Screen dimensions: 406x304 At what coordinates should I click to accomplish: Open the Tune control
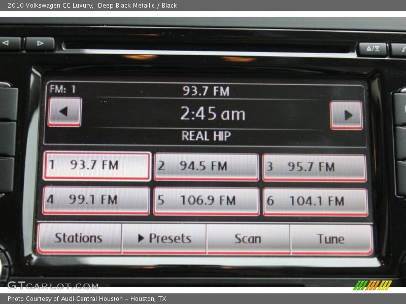click(x=331, y=240)
